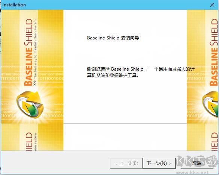Click the 谢谢您选择 Baseline Shield welcome text
219x175 pixels.
141,72
